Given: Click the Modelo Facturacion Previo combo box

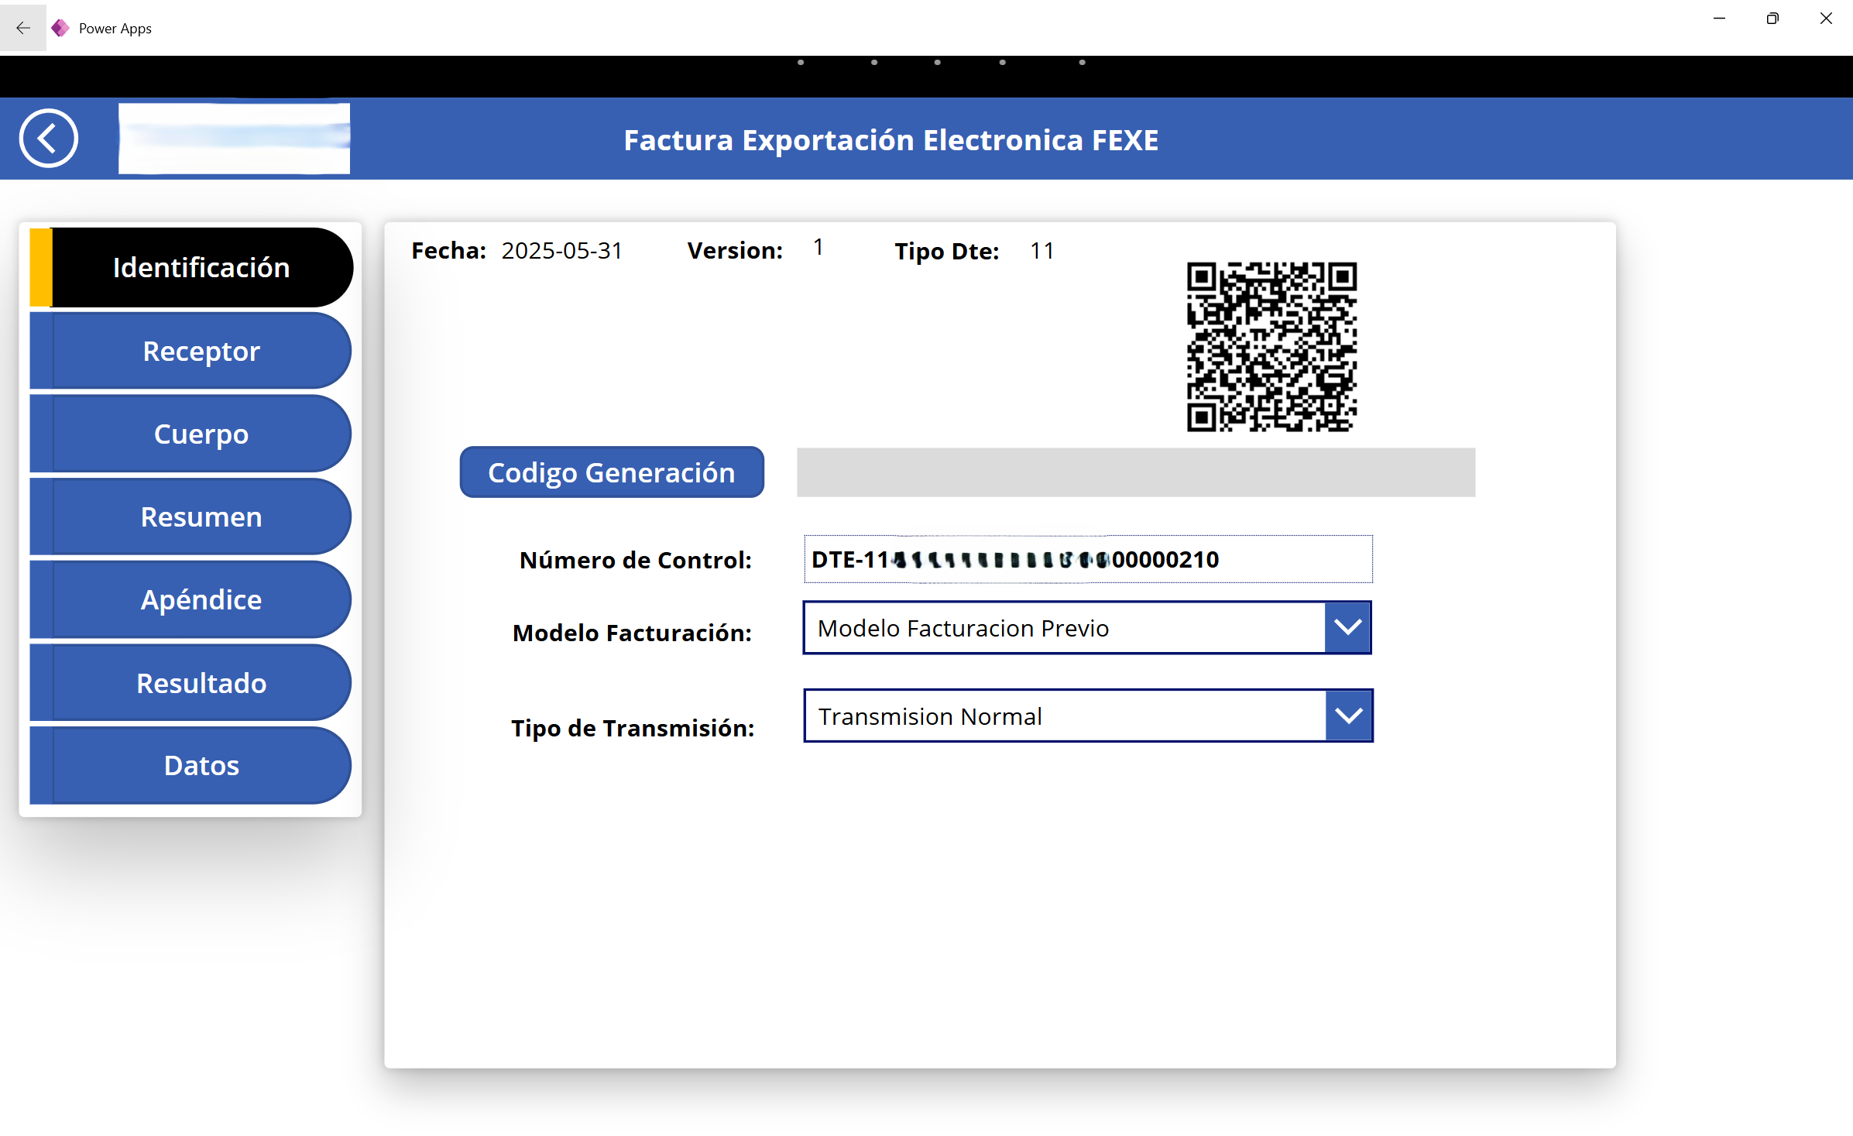Looking at the screenshot, I should (1064, 628).
